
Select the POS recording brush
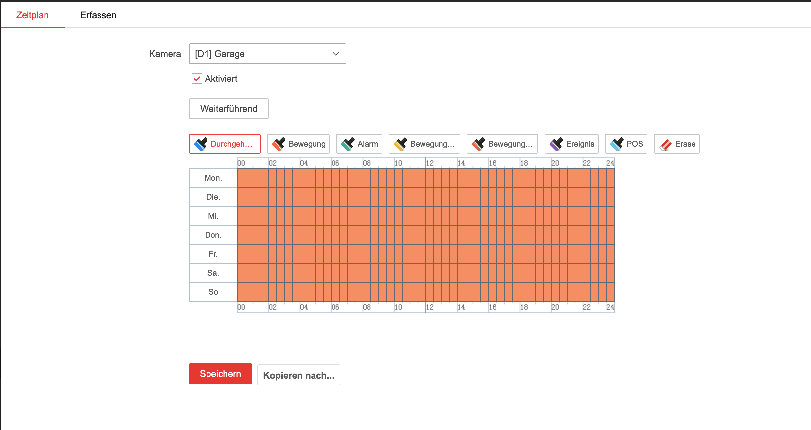[626, 144]
